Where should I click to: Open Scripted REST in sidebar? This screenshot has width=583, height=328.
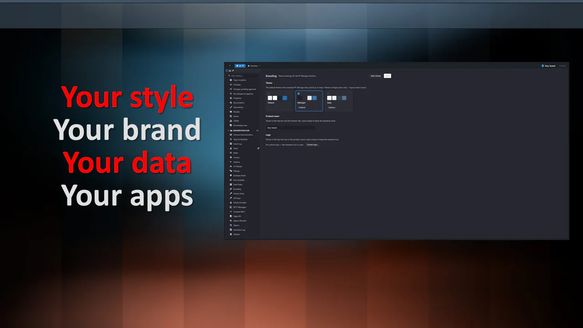click(239, 212)
